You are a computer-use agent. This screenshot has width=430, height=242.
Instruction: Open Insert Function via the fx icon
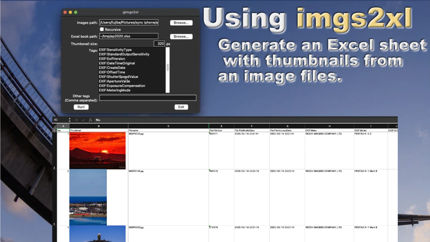pos(90,120)
